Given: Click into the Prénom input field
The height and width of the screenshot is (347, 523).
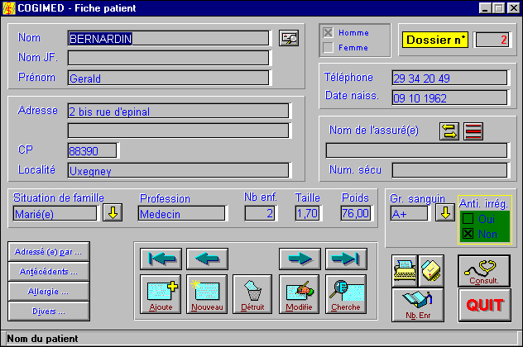Looking at the screenshot, I should point(169,78).
